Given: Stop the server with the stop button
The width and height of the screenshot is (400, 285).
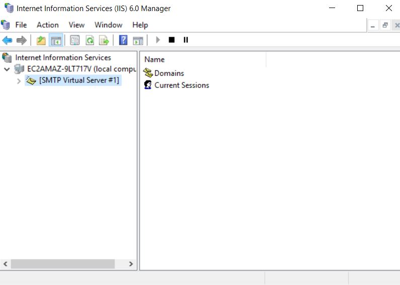Looking at the screenshot, I should pyautogui.click(x=172, y=40).
